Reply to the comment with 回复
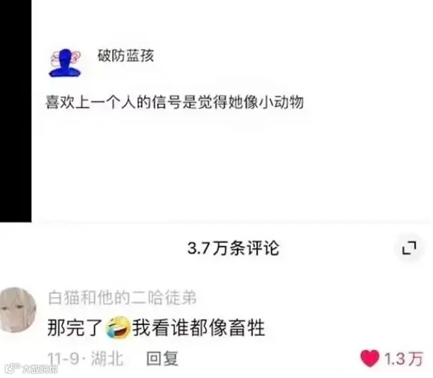 (162, 359)
